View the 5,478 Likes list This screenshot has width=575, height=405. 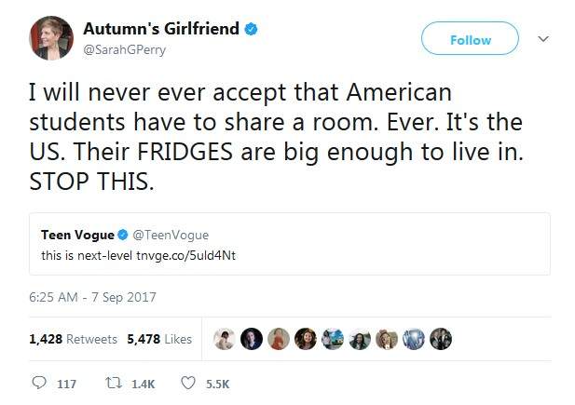click(159, 340)
